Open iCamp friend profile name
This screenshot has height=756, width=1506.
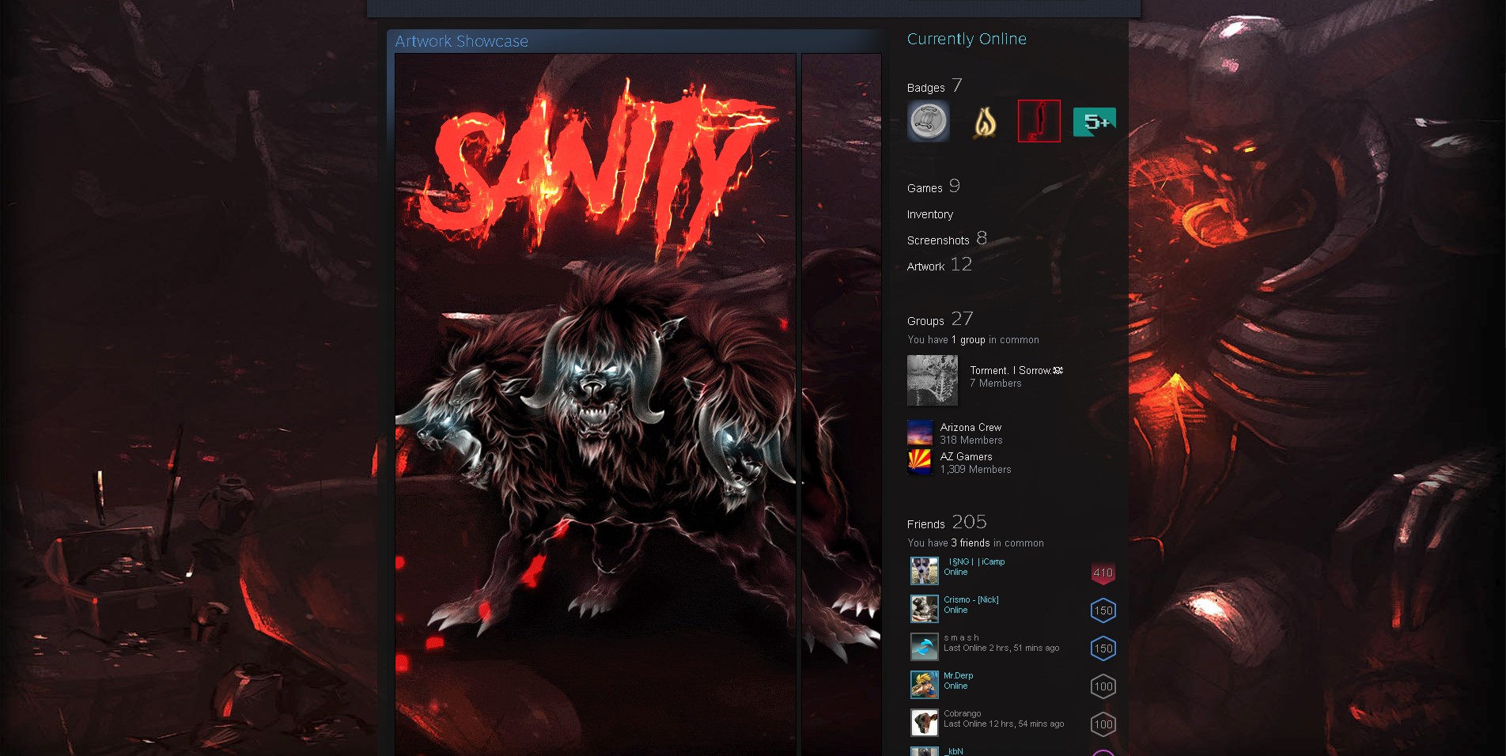(976, 561)
